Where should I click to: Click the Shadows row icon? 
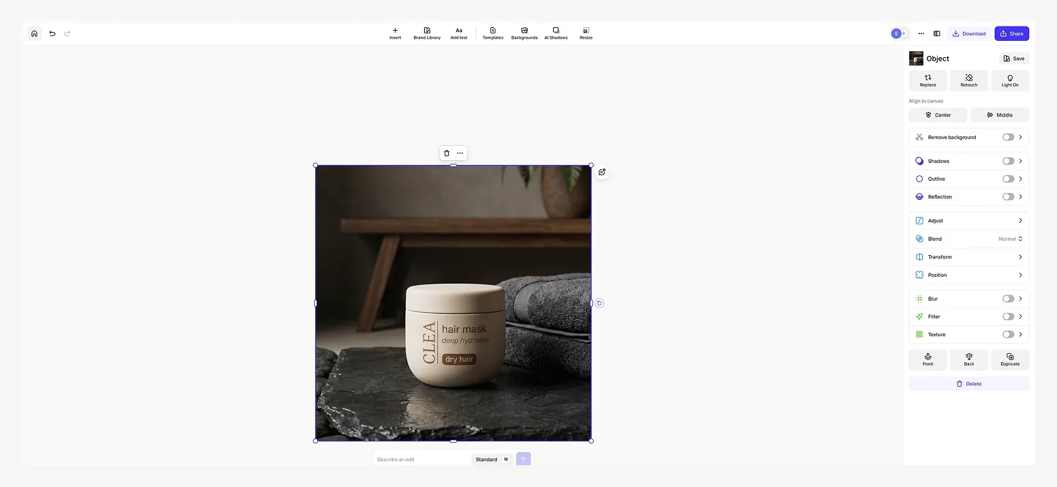(x=919, y=161)
